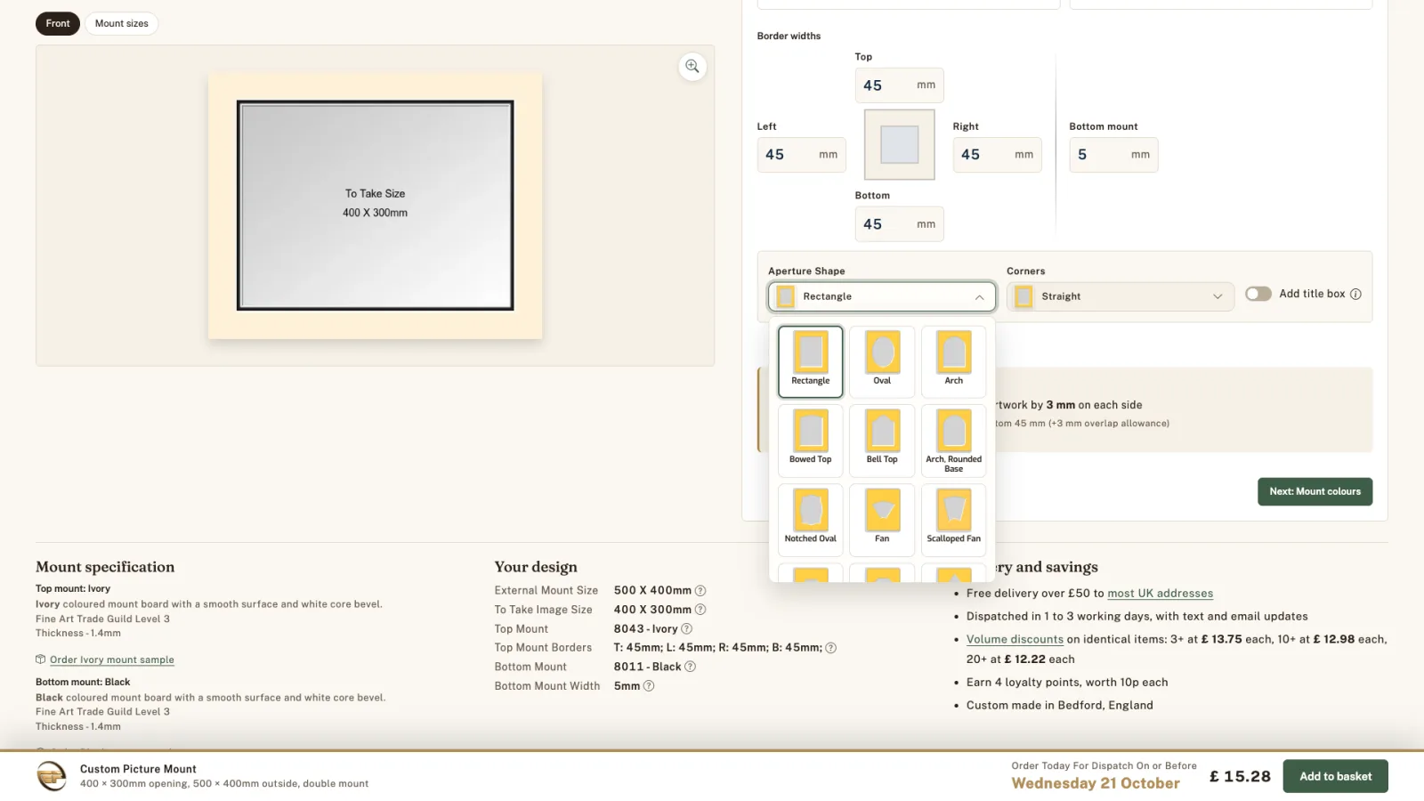Show help for Top Mount Borders values
The image size is (1424, 801).
point(830,648)
